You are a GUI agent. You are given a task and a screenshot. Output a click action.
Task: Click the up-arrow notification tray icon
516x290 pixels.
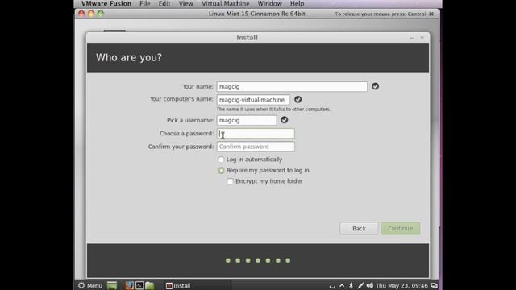(x=342, y=286)
